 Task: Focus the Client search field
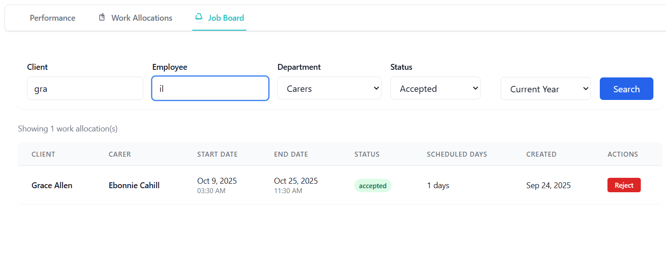[85, 88]
